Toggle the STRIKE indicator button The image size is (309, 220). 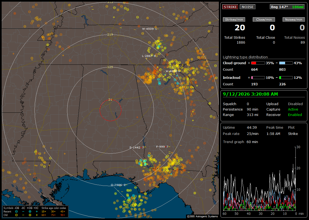[230, 7]
